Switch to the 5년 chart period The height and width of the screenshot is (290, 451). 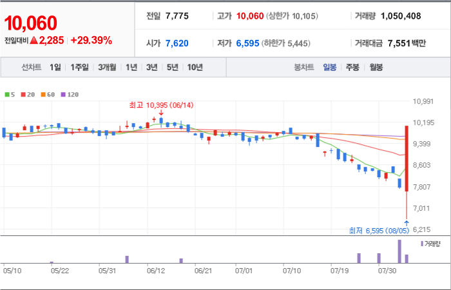pos(173,68)
